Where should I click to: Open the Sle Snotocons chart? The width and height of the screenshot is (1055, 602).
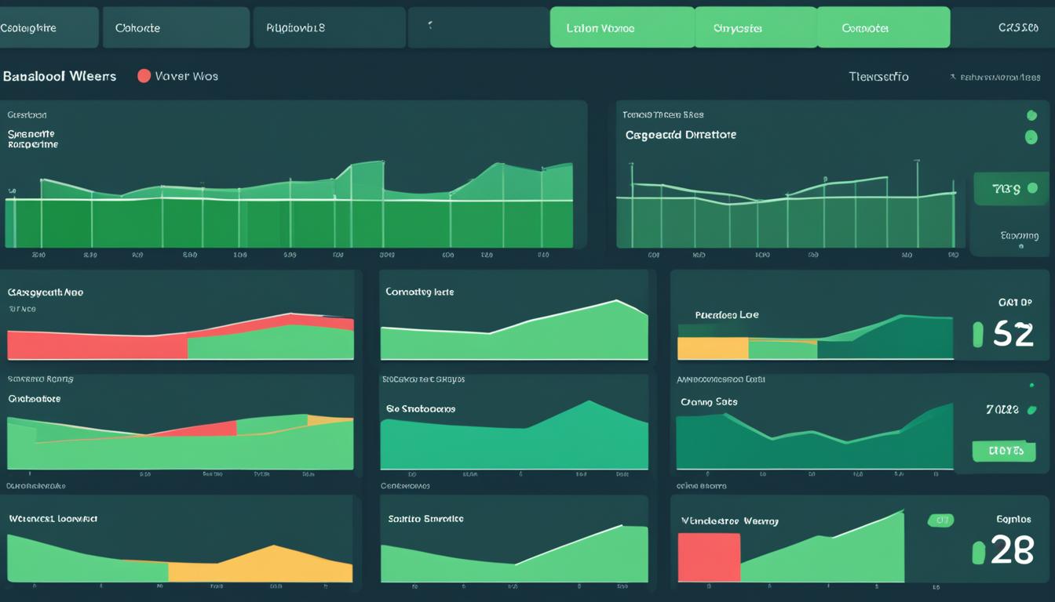click(514, 435)
